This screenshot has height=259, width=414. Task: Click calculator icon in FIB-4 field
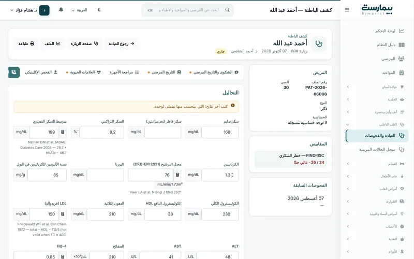(x=63, y=256)
